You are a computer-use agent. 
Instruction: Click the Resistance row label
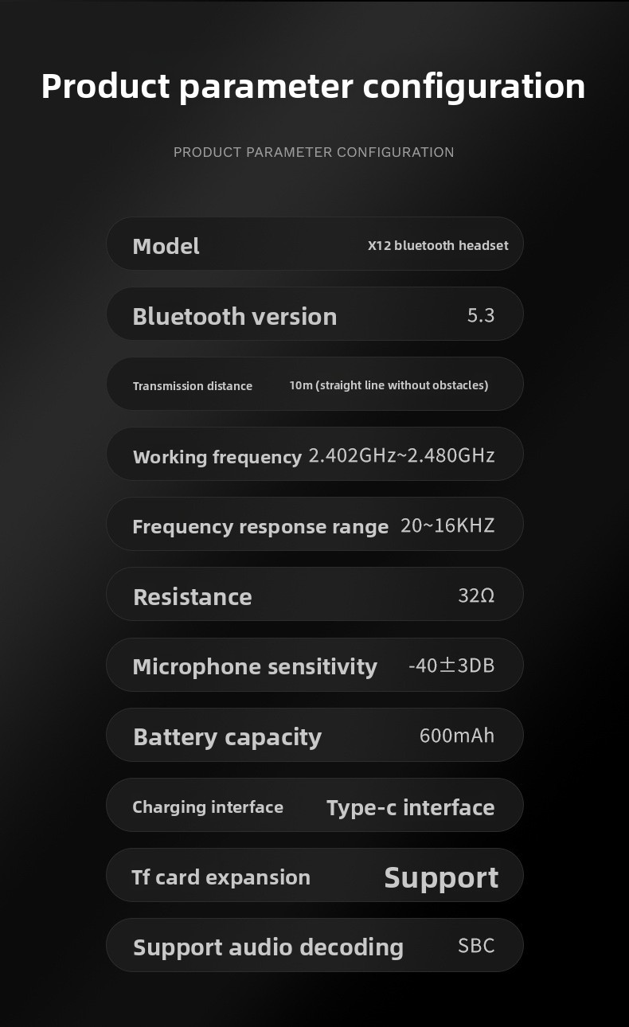click(193, 596)
